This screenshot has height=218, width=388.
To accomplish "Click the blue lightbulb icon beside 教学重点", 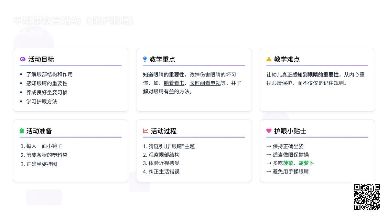I will point(145,59).
